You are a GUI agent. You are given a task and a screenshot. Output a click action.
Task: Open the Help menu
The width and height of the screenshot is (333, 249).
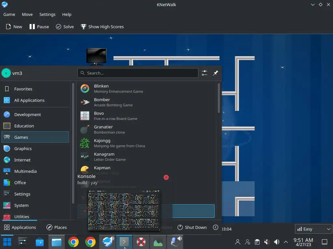point(67,14)
